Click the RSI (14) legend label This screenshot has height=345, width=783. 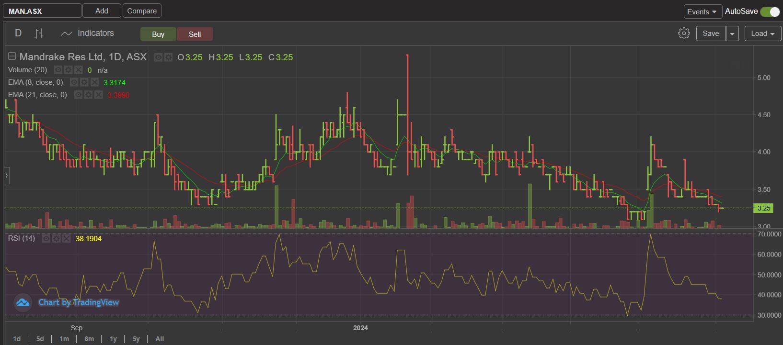coord(22,238)
